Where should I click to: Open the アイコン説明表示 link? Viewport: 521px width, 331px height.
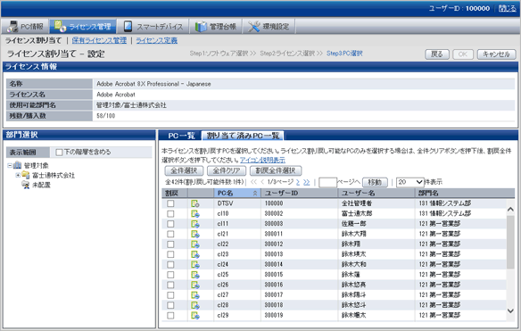(262, 161)
